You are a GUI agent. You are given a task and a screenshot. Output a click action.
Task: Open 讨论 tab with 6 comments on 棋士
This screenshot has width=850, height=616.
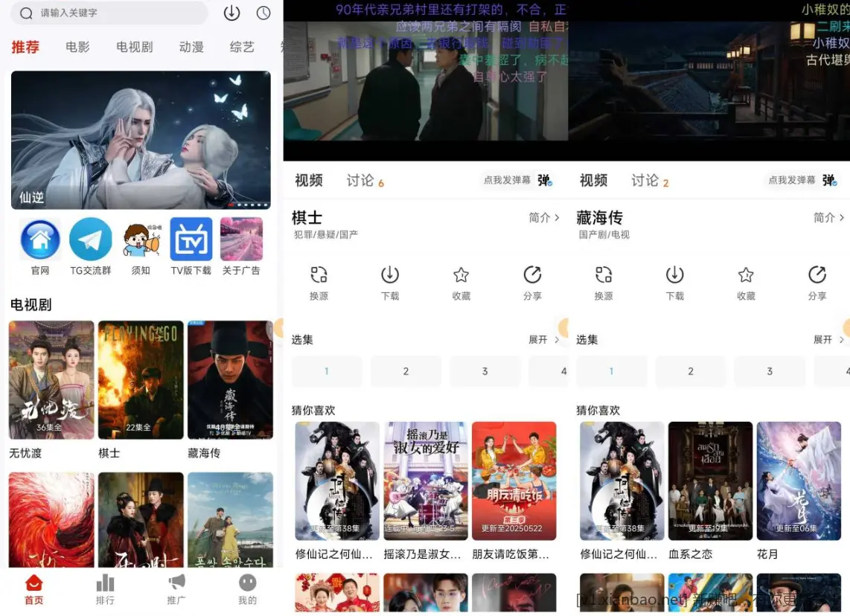pos(365,181)
